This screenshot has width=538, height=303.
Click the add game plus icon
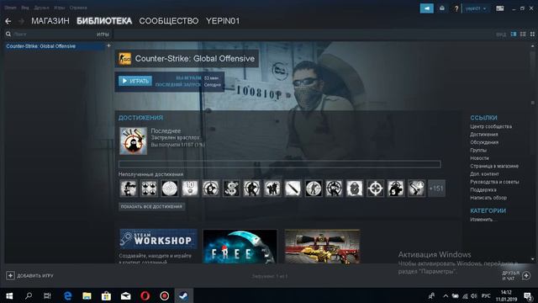click(10, 275)
